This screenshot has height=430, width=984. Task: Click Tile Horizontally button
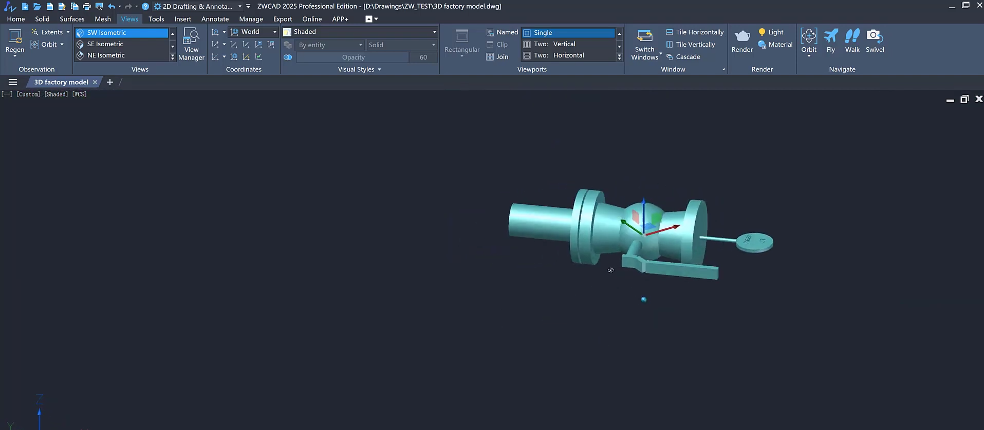click(694, 32)
